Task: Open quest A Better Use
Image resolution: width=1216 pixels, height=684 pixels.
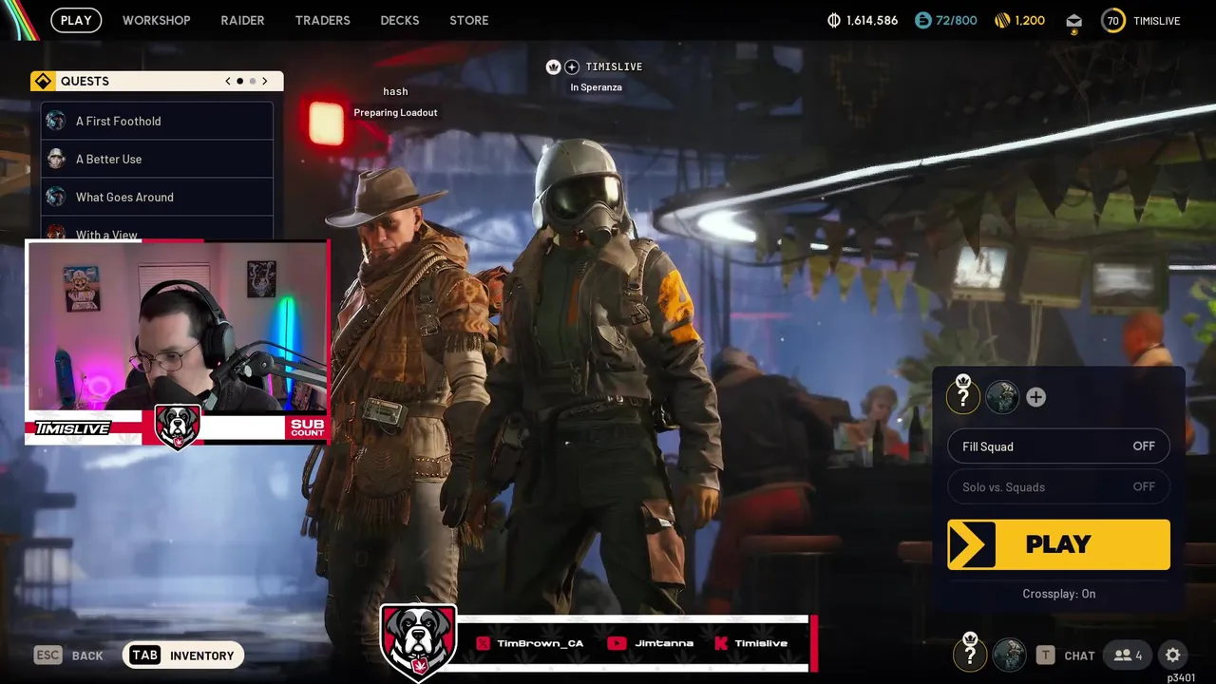Action: point(157,159)
